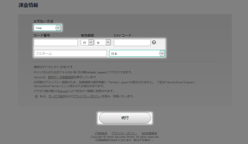The width and height of the screenshot is (248, 144).
Task: Open プライバシーポリシー link beside the checkbox
Action: point(88,96)
